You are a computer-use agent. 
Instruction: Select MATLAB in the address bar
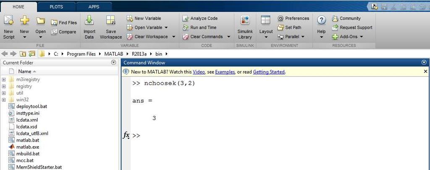[113, 54]
